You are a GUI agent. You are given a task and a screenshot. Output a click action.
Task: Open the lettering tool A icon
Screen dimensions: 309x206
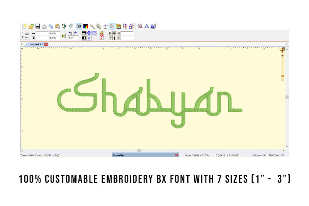147,26
